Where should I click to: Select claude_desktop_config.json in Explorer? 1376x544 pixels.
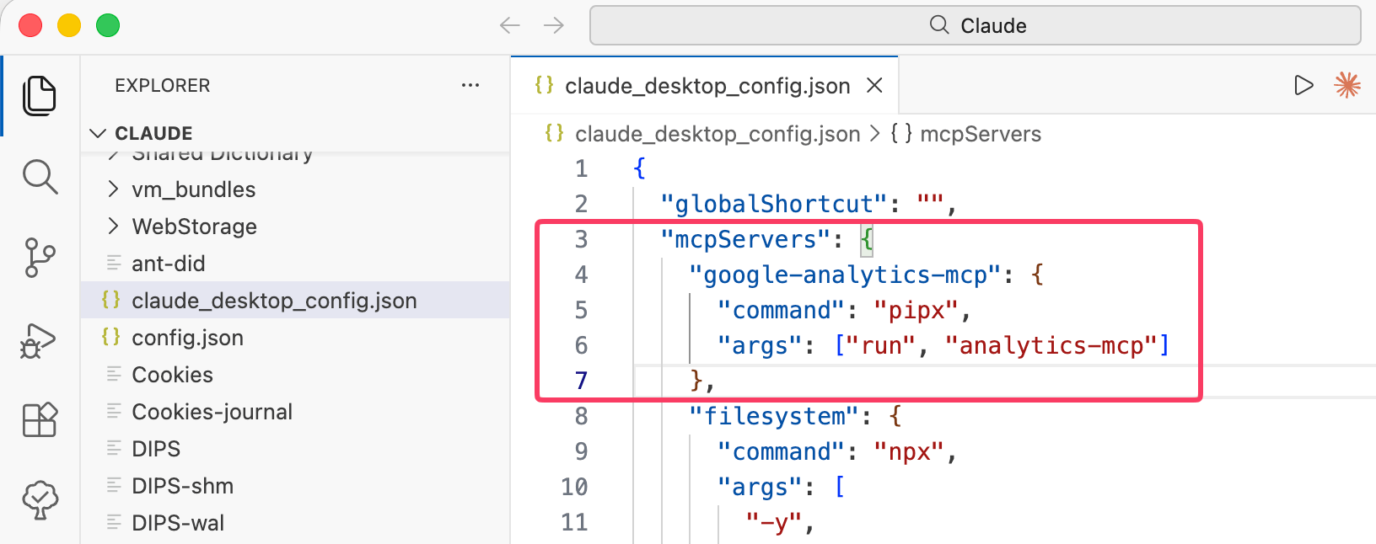[x=295, y=301]
